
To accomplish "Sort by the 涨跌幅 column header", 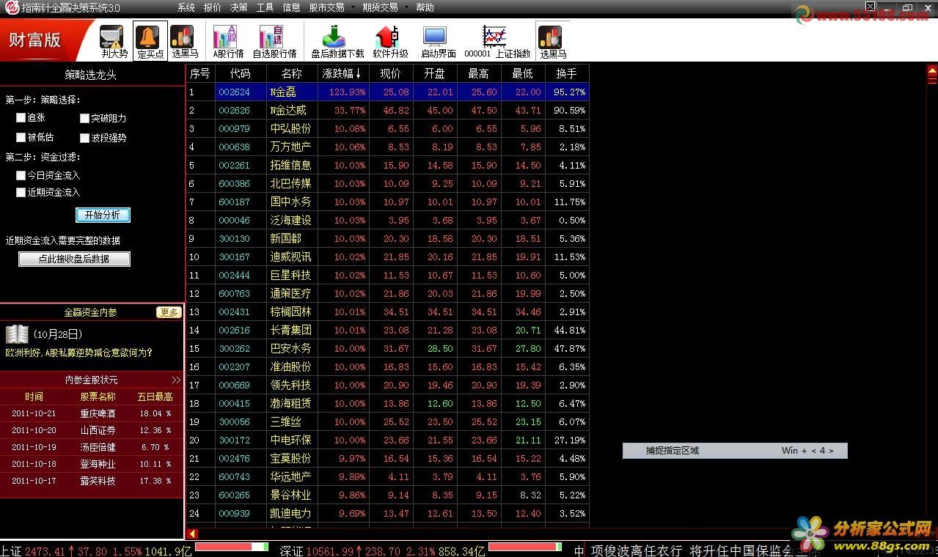I will (x=342, y=73).
